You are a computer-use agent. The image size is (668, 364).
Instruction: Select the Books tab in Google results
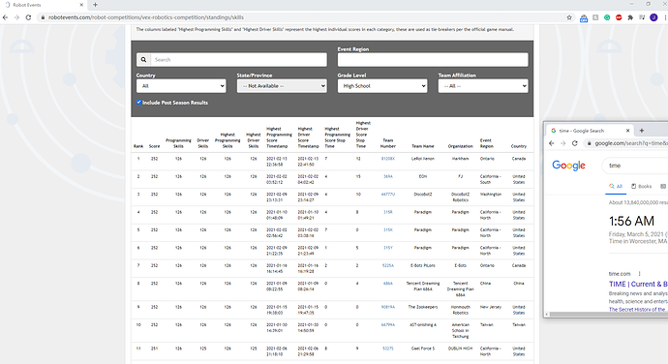pos(642,186)
